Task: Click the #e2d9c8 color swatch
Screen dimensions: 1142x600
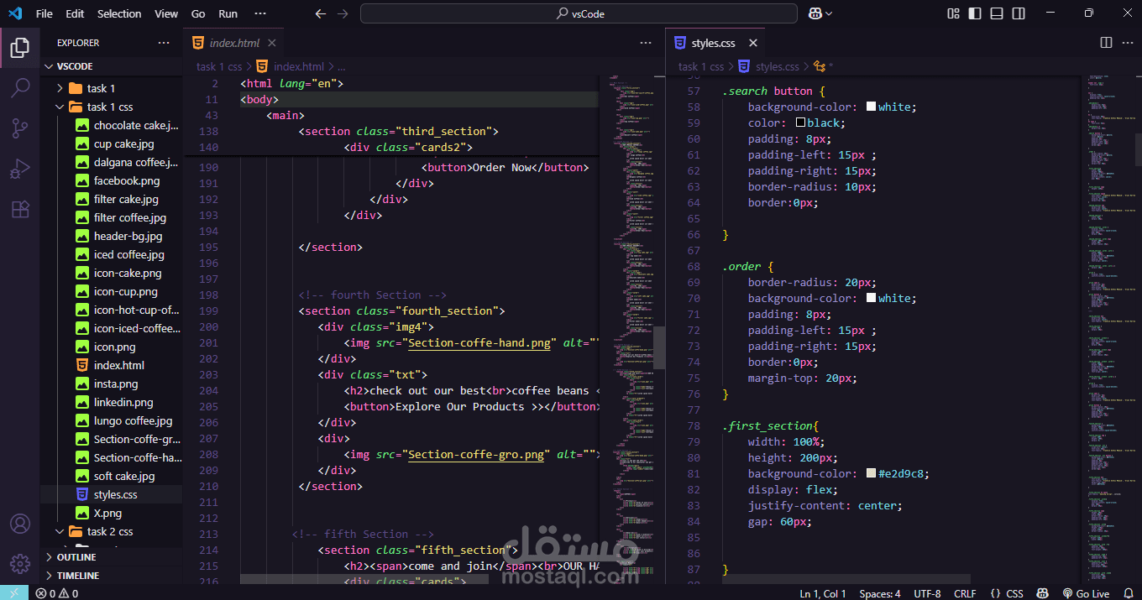Action: pos(871,474)
